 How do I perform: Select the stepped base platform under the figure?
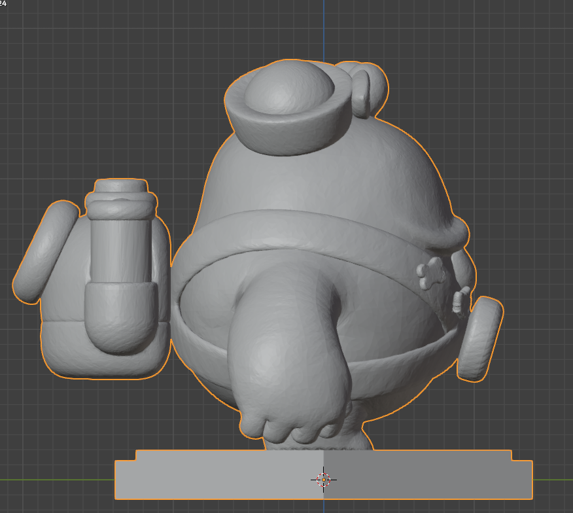[323, 474]
